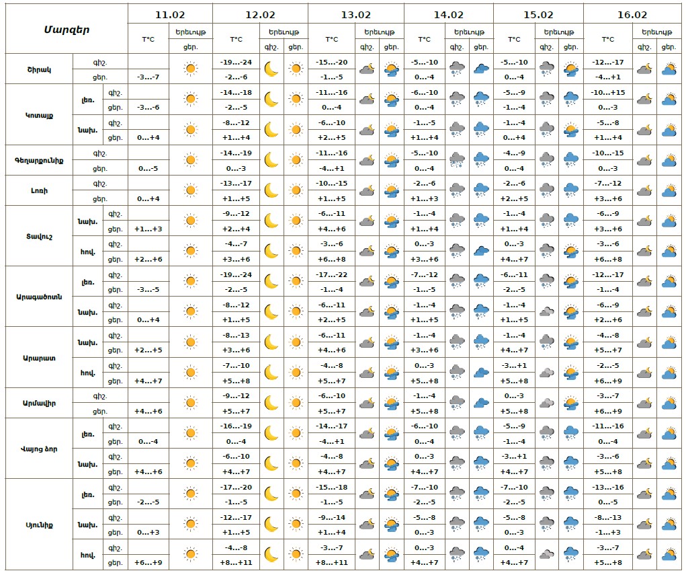
Task: Click Լոռի daytime rain cloud icon on 15.02
Action: 570,190
